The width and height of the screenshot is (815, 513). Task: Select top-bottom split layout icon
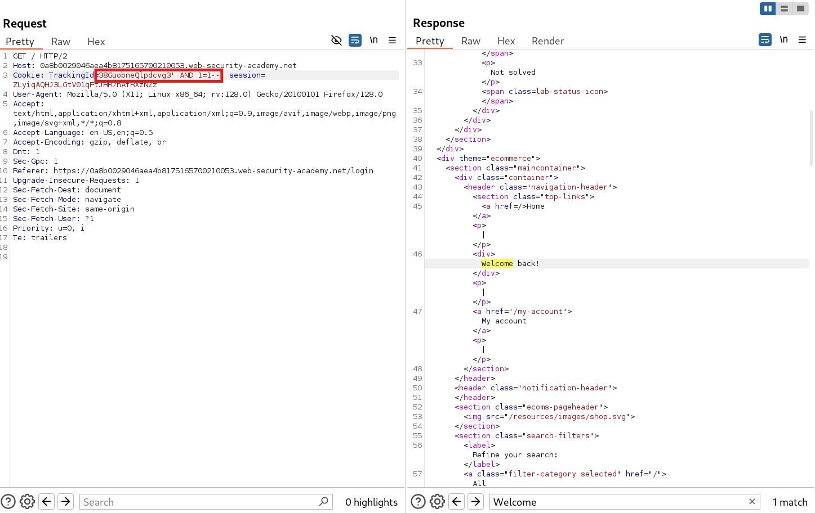point(784,8)
